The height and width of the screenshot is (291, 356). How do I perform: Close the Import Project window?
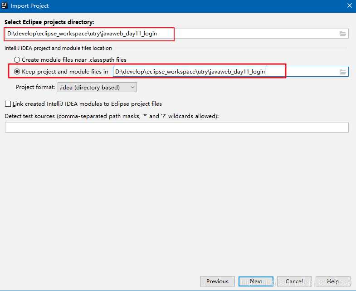point(350,5)
